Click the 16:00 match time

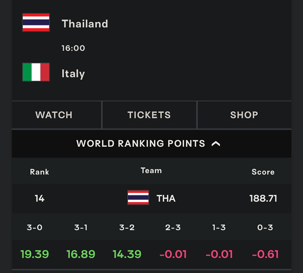(73, 48)
